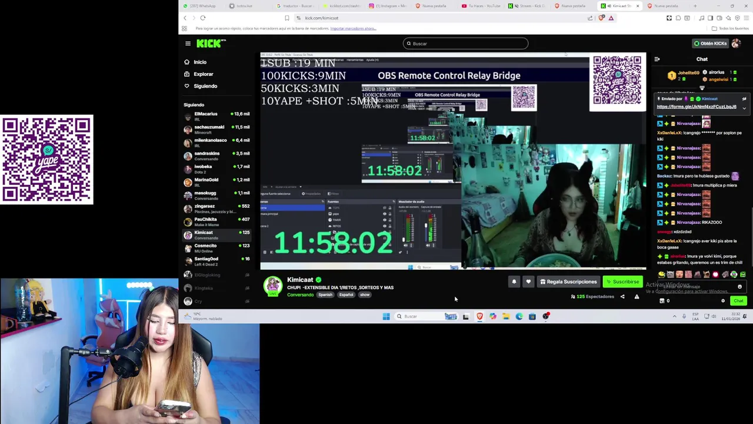753x424 pixels.
Task: Click Regala Suscripciones button
Action: point(568,281)
